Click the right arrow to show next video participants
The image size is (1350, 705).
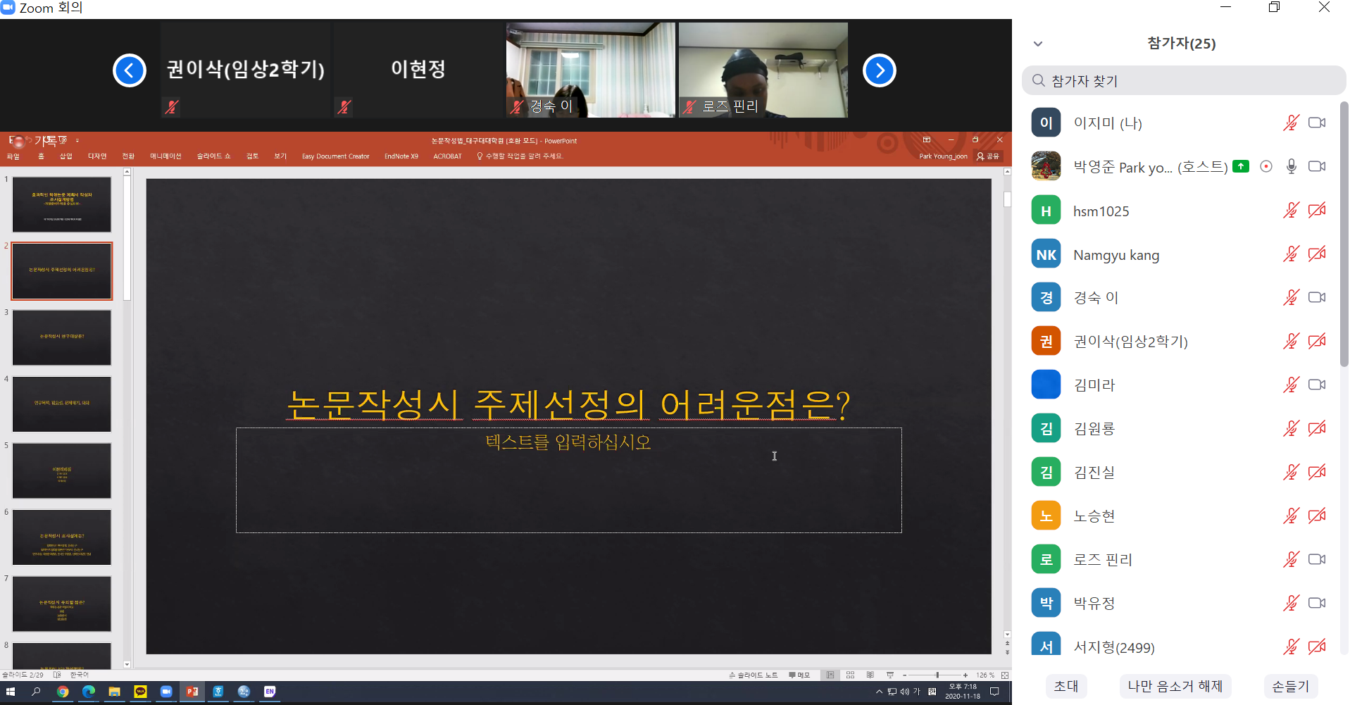pos(879,70)
